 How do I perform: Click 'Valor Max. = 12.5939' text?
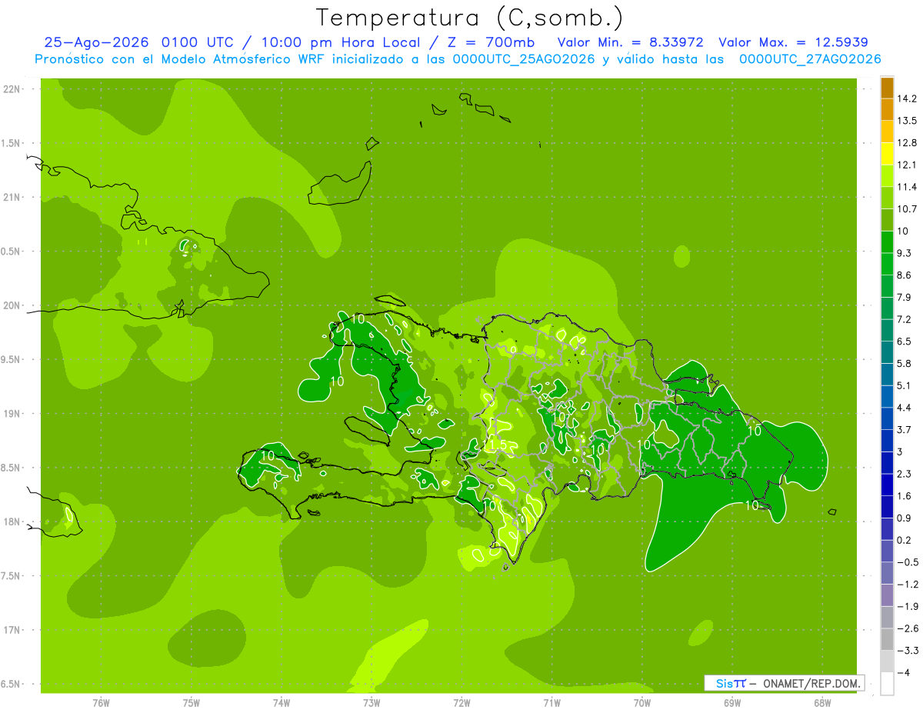click(793, 42)
